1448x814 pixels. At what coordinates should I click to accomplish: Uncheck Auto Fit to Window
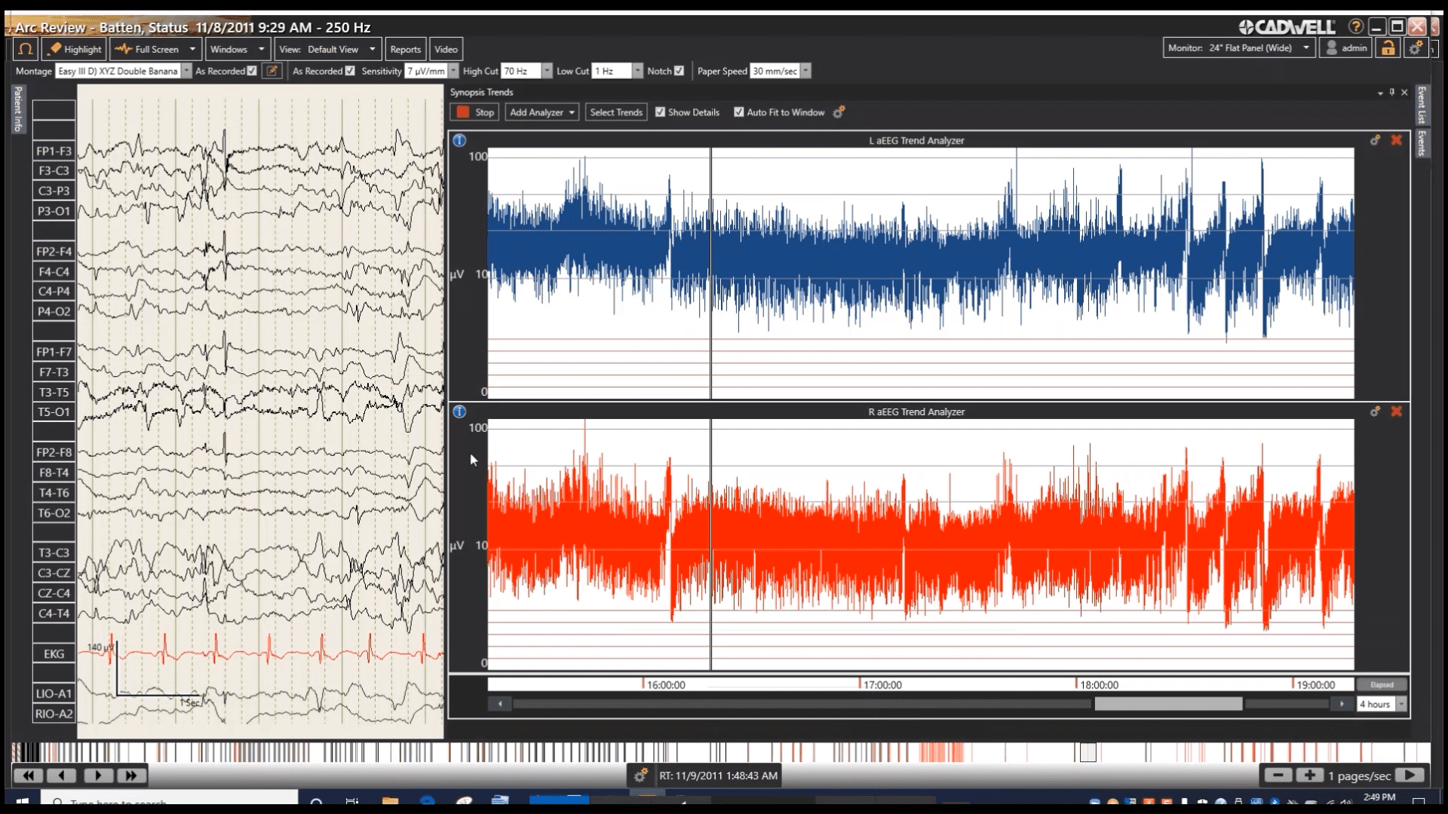tap(740, 112)
